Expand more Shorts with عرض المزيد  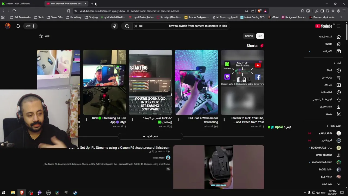(150, 136)
